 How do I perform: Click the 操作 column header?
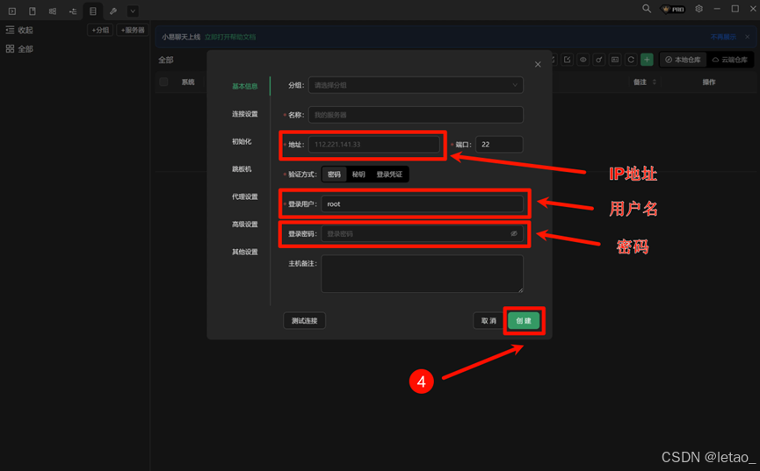click(x=709, y=82)
